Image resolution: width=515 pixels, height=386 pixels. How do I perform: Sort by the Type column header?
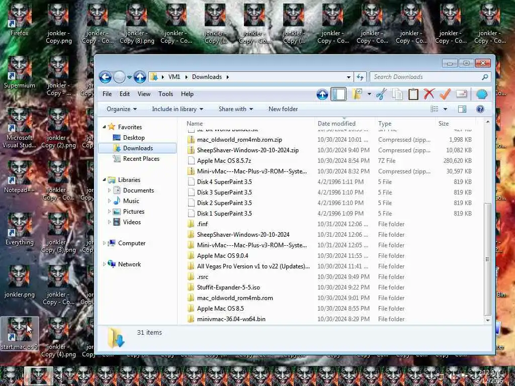(405, 124)
